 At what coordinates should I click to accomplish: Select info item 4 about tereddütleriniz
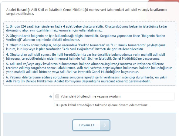coord(86,56)
